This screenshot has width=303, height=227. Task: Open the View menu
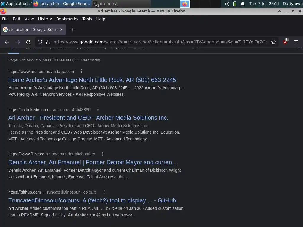click(29, 19)
